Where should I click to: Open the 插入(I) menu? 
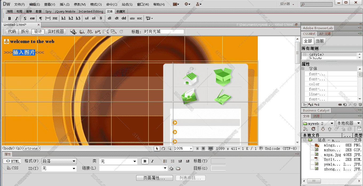[x=64, y=5]
